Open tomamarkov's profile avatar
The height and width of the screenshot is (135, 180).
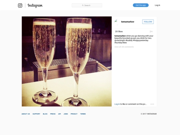coord(117,22)
